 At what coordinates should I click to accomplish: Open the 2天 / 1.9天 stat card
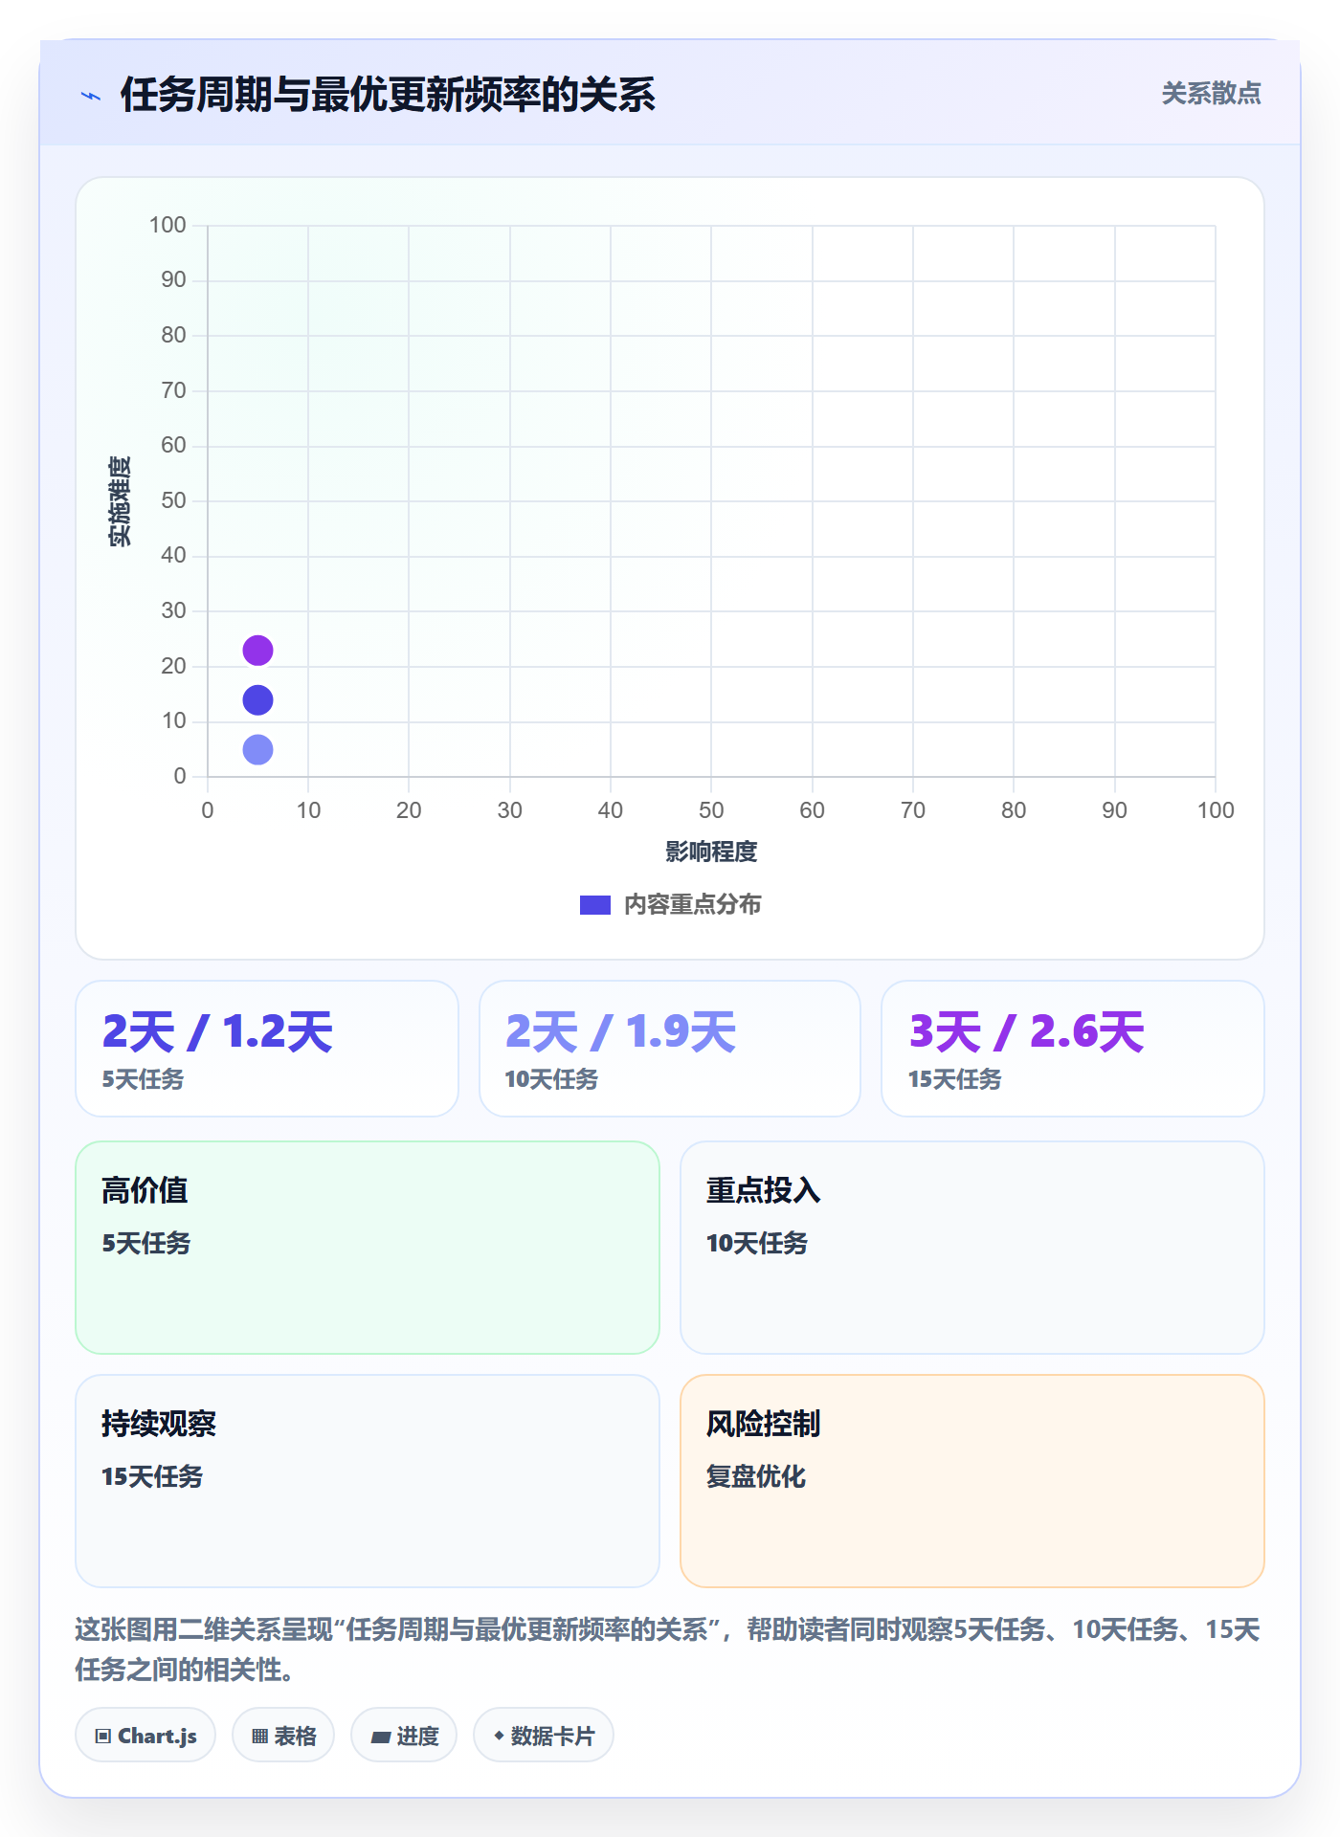point(670,1049)
